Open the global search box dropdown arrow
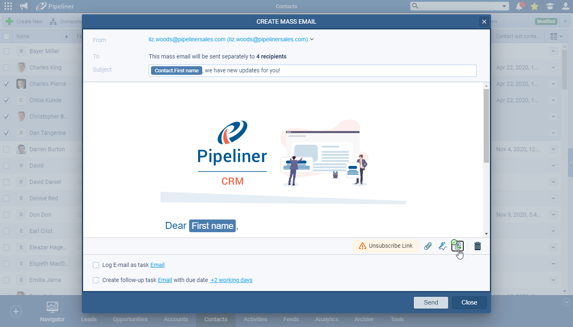Viewport: 573px width, 327px height. (x=504, y=6)
